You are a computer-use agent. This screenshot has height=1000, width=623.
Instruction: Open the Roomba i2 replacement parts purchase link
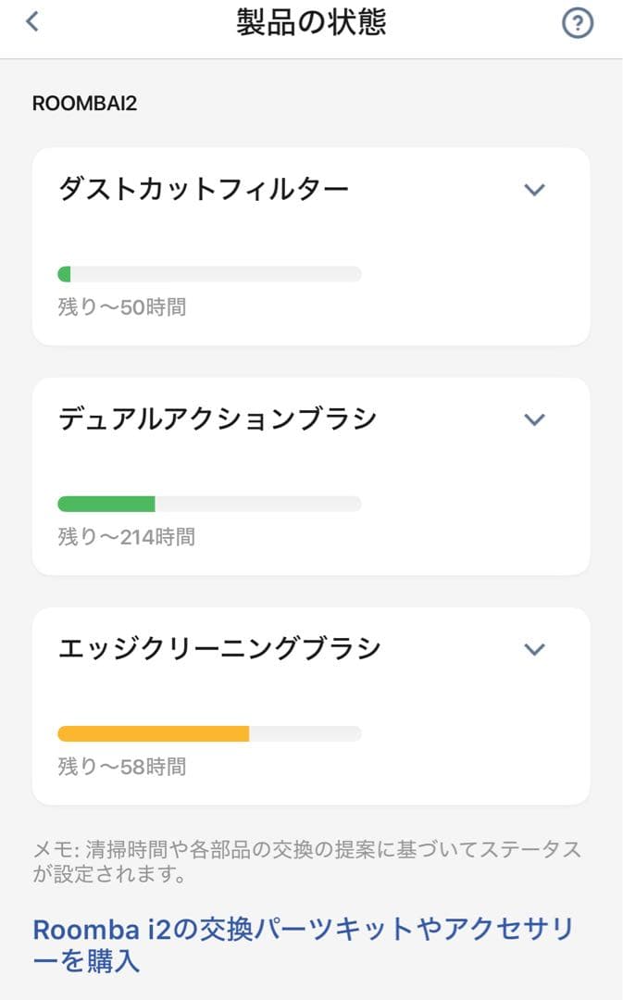coord(304,946)
